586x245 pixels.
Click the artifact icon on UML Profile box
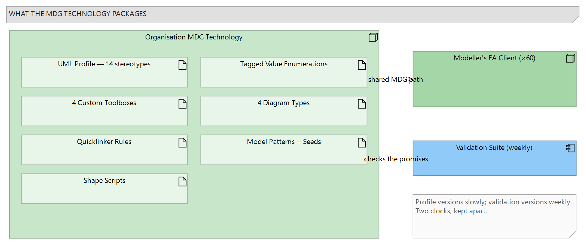pyautogui.click(x=182, y=65)
